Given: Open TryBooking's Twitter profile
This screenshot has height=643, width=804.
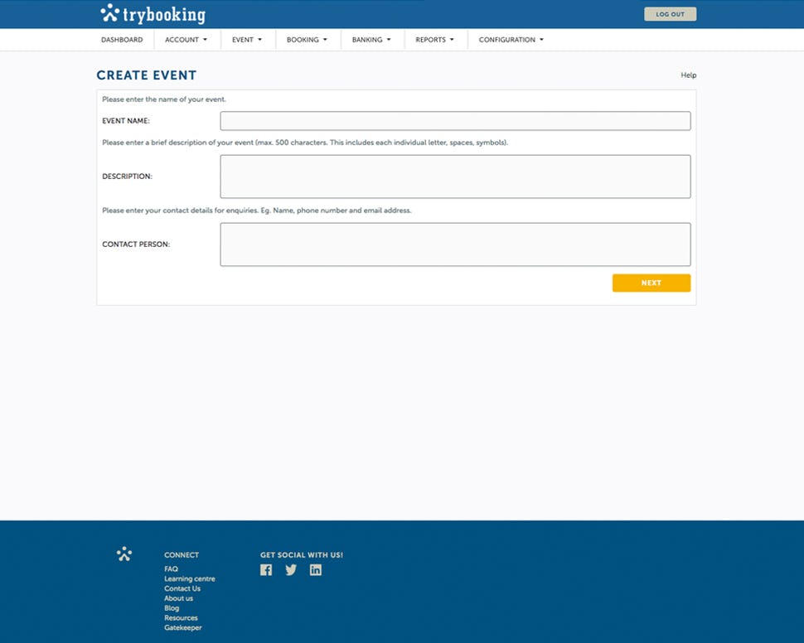Looking at the screenshot, I should pos(291,569).
